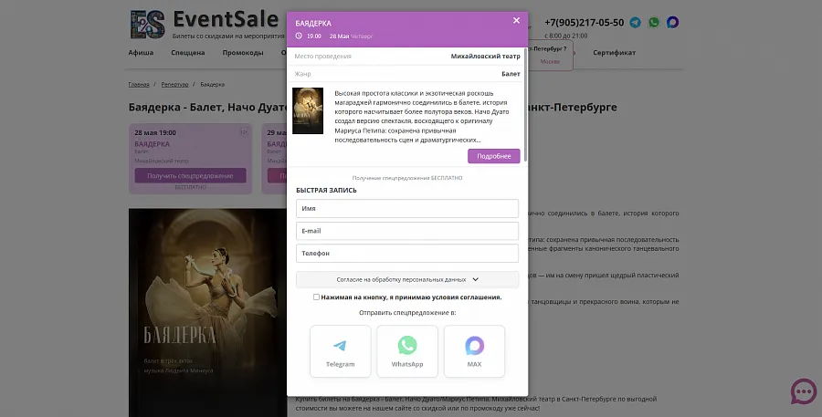Focus the Телефон input field

407,253
